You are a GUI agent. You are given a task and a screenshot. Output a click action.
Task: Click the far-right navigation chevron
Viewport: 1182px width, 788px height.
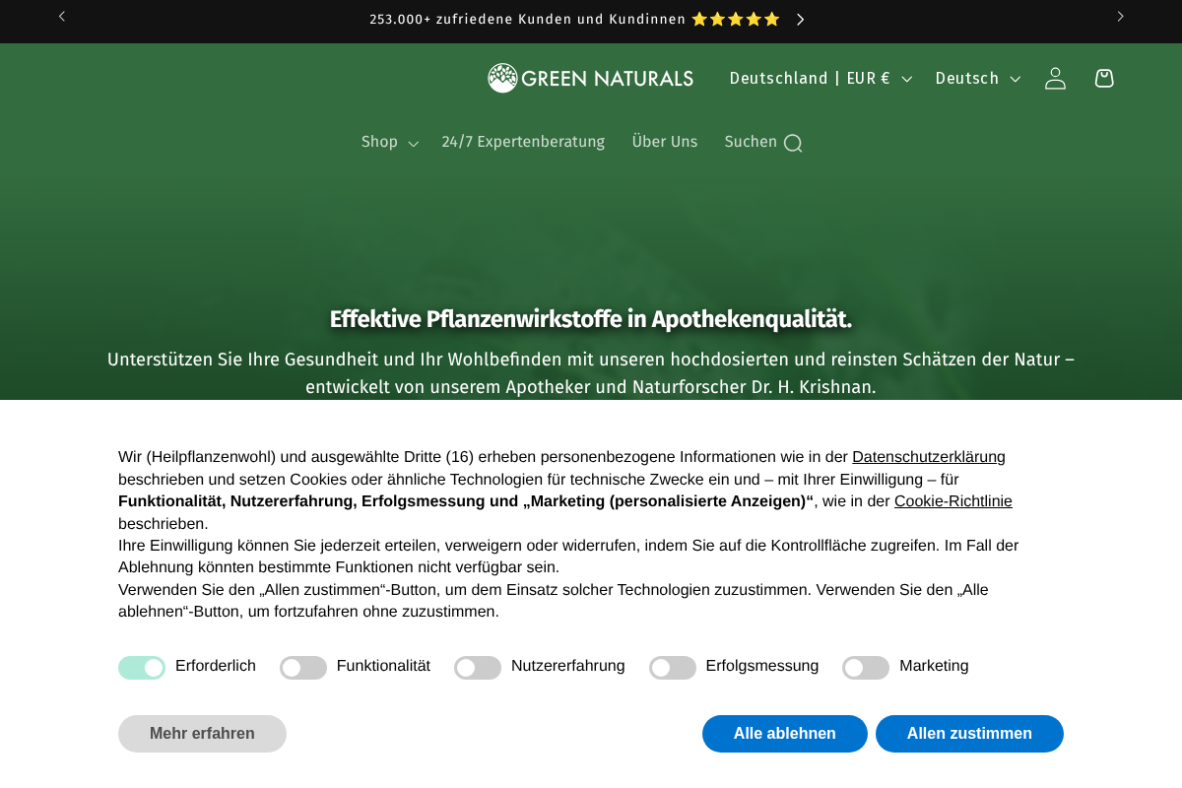[1120, 17]
